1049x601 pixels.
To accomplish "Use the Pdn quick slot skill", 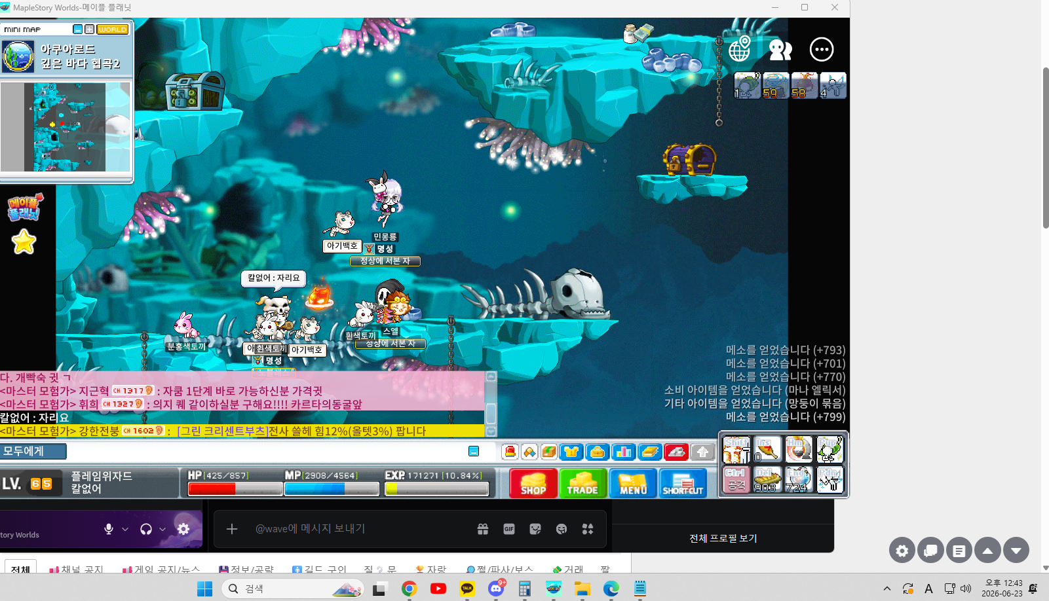I will (830, 479).
